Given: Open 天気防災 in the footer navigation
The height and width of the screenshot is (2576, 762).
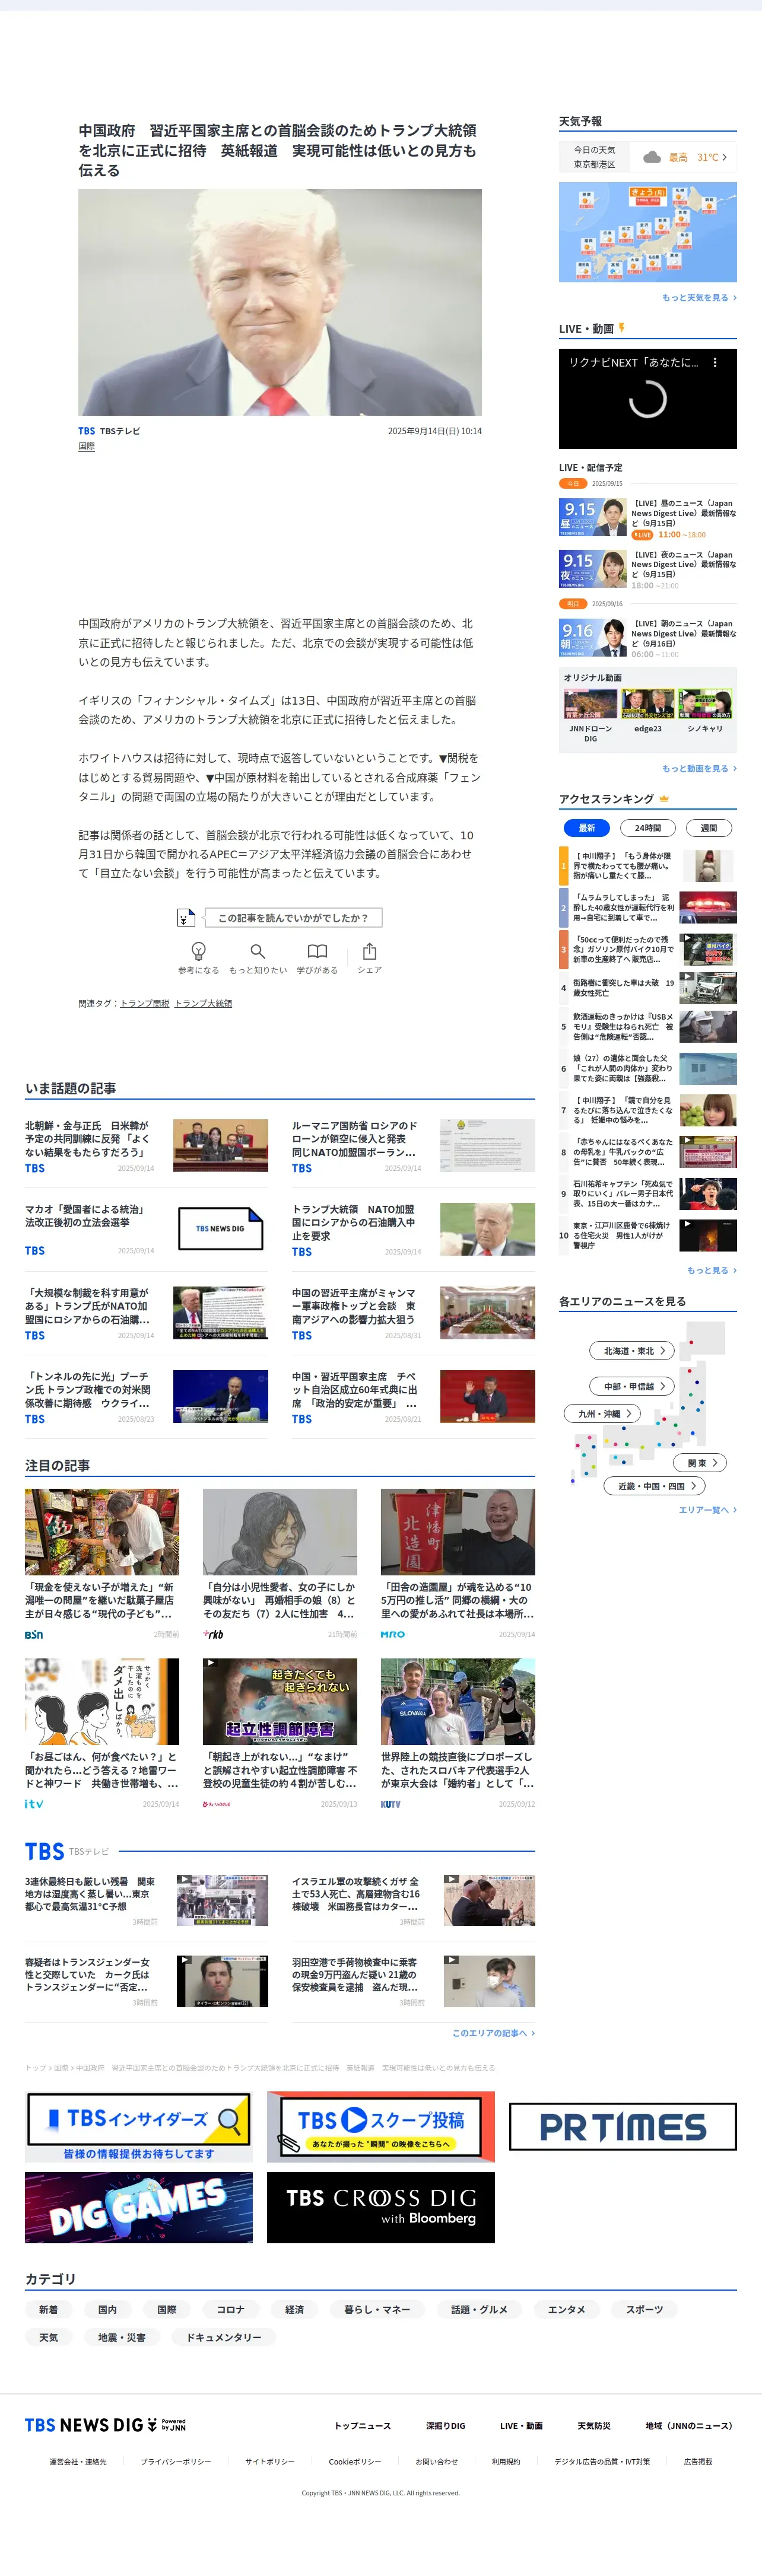Looking at the screenshot, I should point(594,2426).
